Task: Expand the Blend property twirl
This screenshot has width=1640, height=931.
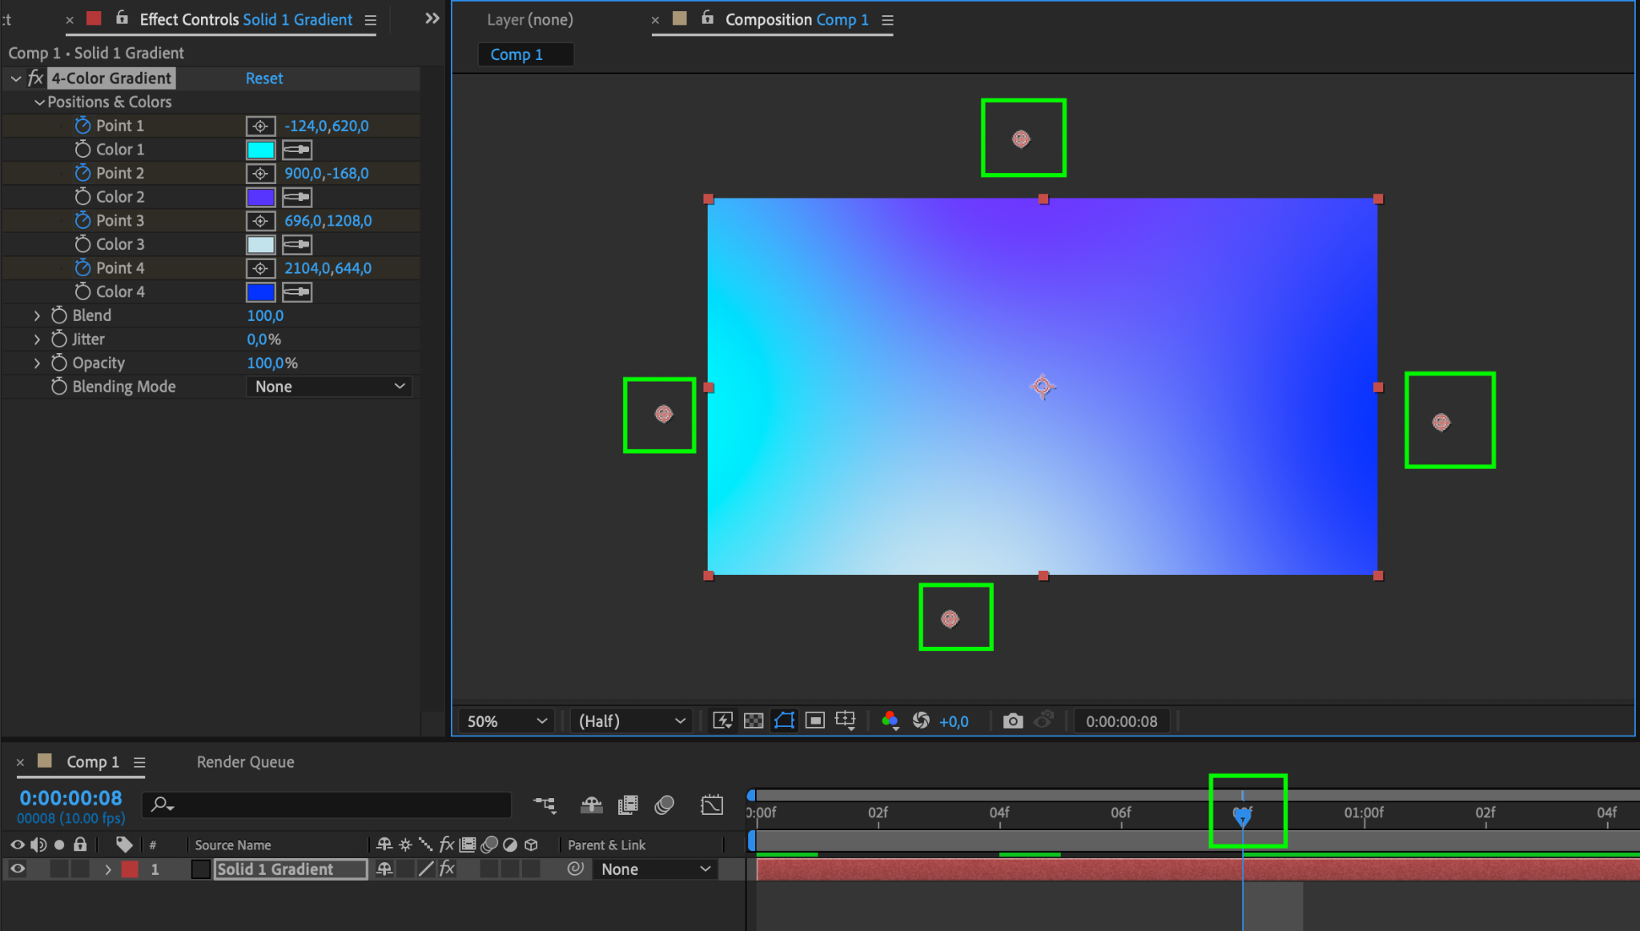Action: coord(37,315)
